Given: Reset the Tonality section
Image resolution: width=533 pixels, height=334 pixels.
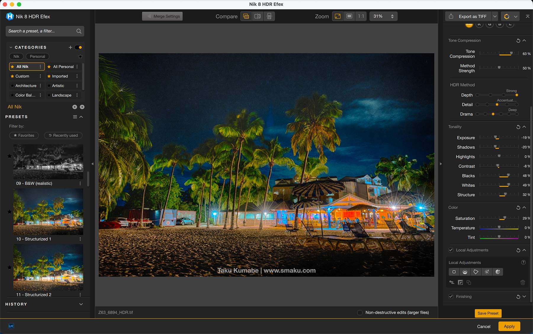Looking at the screenshot, I should pos(518,127).
